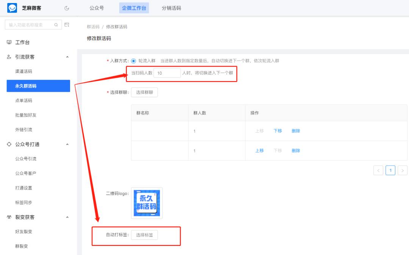Viewport: 409px width, 255px height.
Task: Click the 公众号打通 section icon
Action: tap(9, 144)
